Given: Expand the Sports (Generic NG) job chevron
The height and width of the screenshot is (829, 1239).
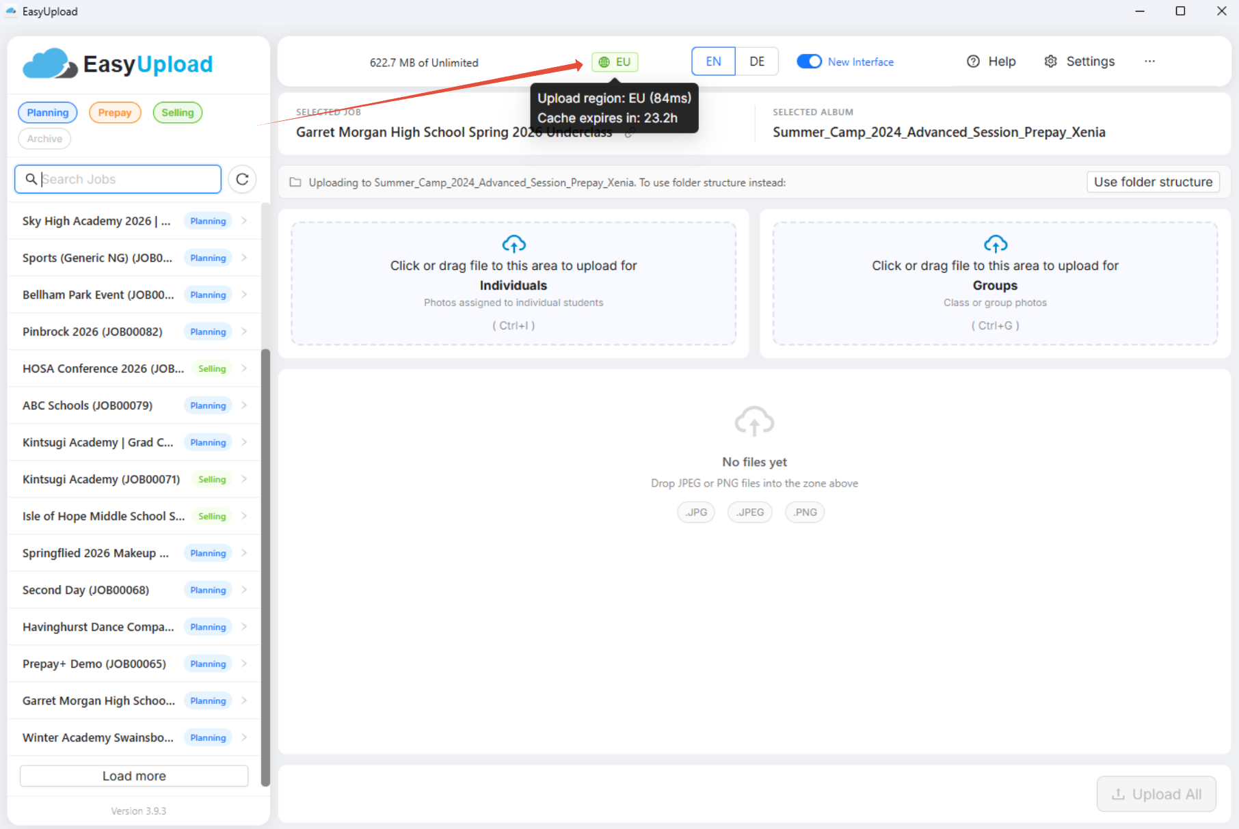Looking at the screenshot, I should click(x=244, y=258).
